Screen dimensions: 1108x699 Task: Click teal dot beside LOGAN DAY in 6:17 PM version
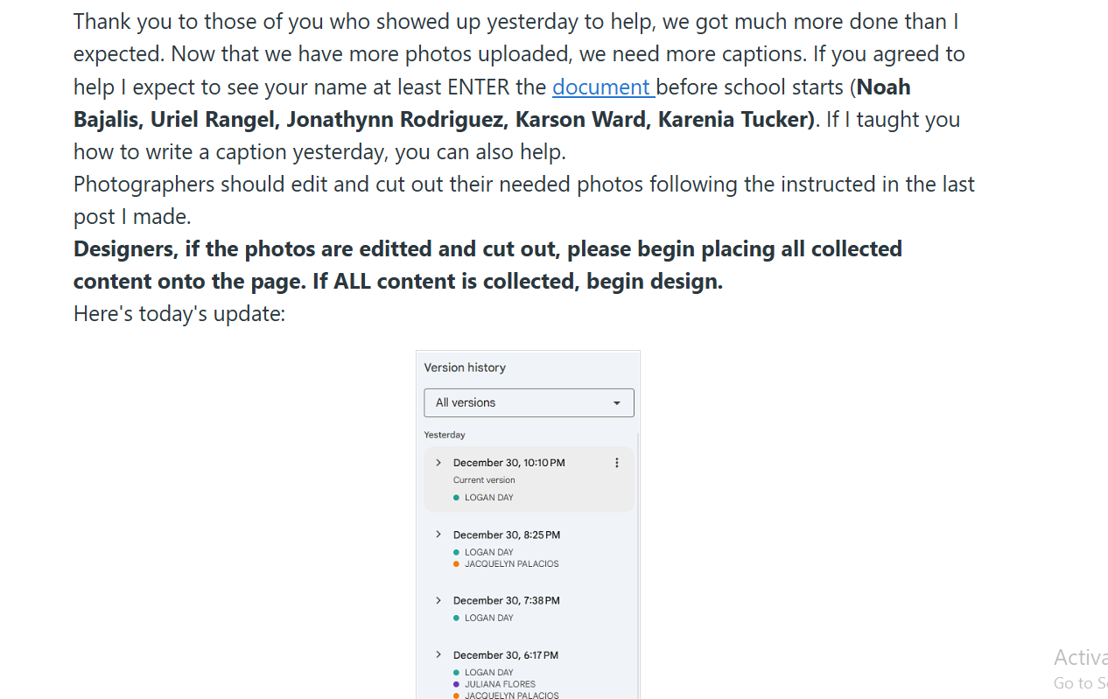tap(456, 673)
